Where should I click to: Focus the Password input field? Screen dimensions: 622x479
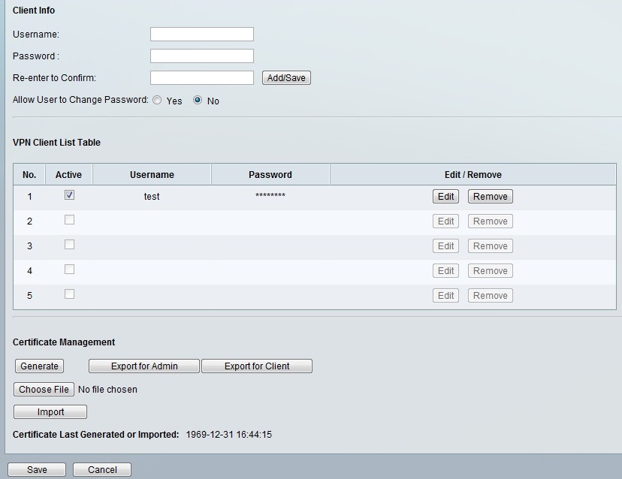point(202,56)
